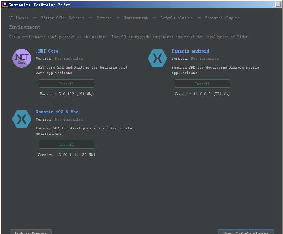Click 'Version: 5.0.102 [191 Mb]' text
This screenshot has width=283, height=234.
pyautogui.click(x=66, y=94)
